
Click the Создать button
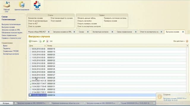[x=33, y=41]
